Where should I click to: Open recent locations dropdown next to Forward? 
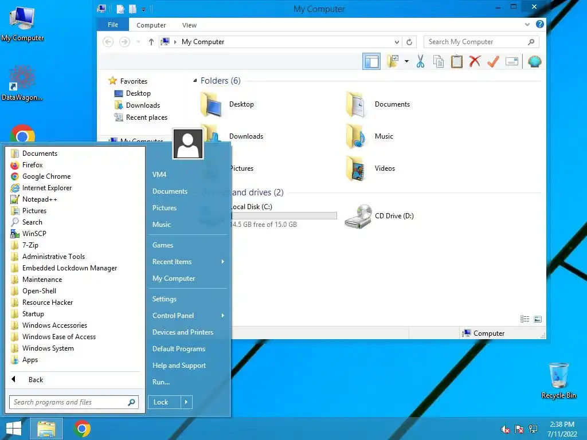[139, 42]
